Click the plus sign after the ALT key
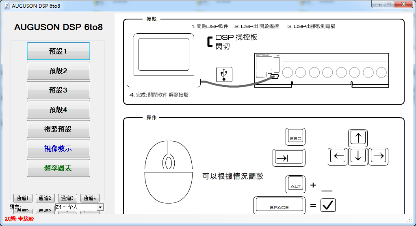 click(313, 185)
